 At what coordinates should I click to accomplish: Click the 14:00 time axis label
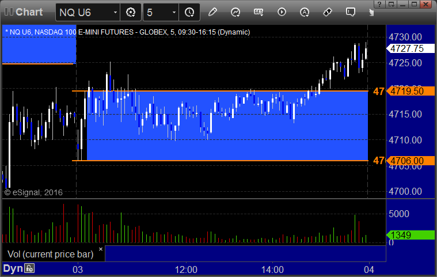(x=272, y=270)
